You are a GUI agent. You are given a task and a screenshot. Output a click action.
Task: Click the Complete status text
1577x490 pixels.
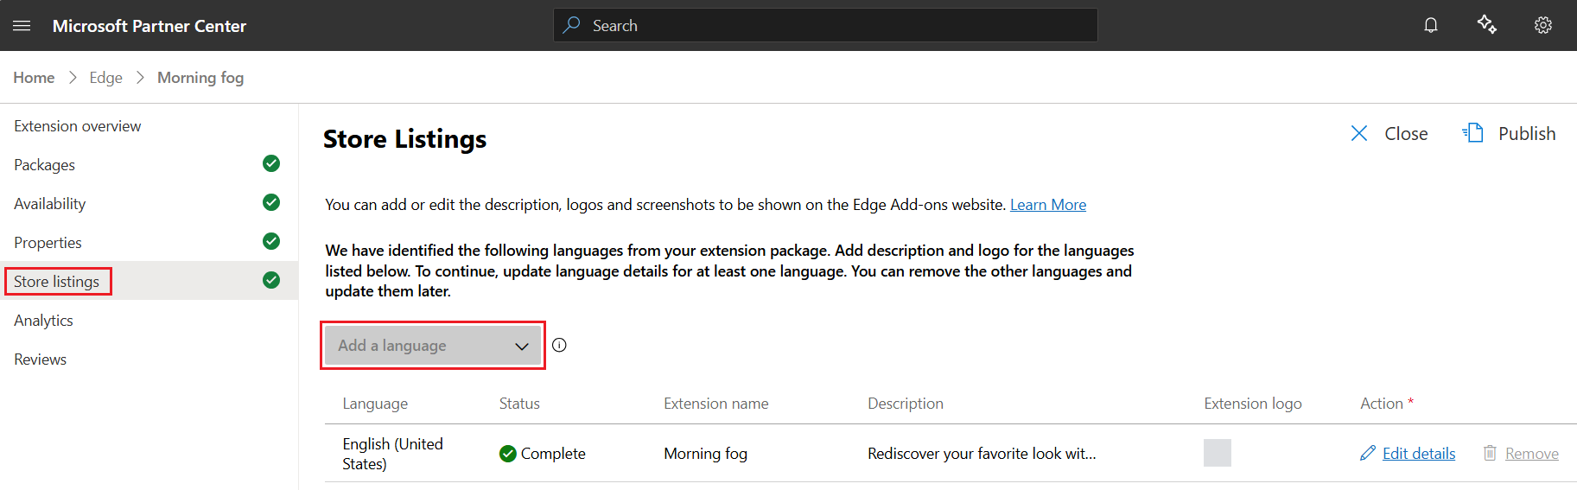pos(553,454)
